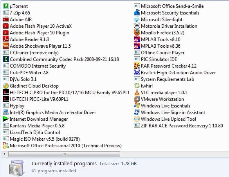Viewport: 229px width, 177px height.
Task: Select the RAR Password Cracker icon
Action: pyautogui.click(x=137, y=66)
